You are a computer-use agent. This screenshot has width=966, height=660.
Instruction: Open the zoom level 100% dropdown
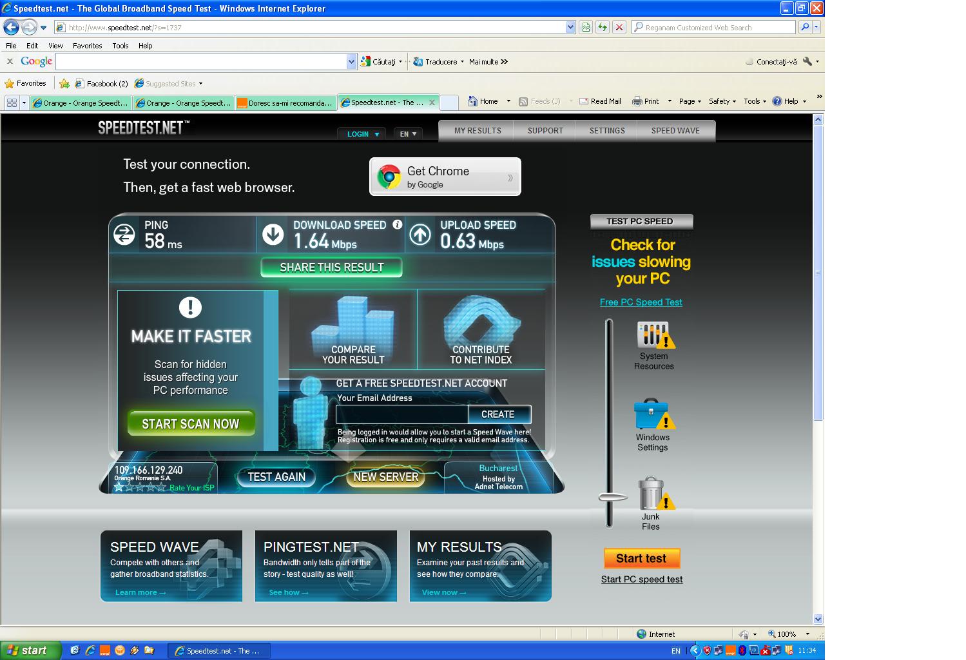[x=807, y=634]
